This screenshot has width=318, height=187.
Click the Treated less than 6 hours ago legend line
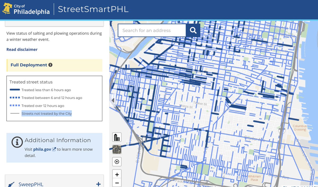[x=15, y=90]
